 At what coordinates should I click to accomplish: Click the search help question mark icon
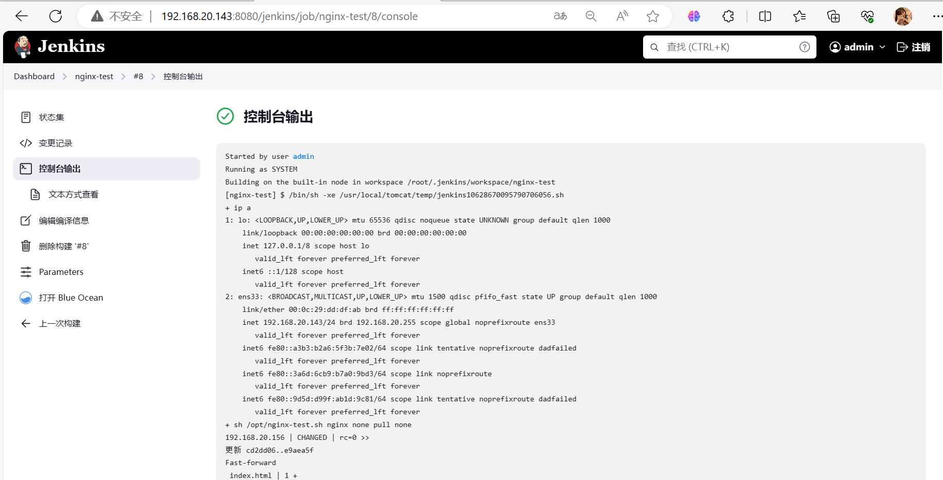click(805, 47)
